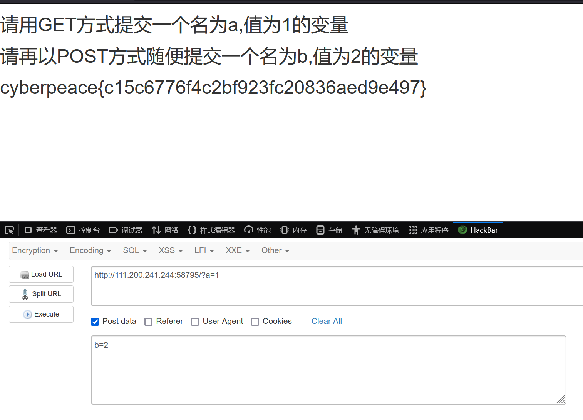
Task: Click the Clear All link
Action: point(327,321)
